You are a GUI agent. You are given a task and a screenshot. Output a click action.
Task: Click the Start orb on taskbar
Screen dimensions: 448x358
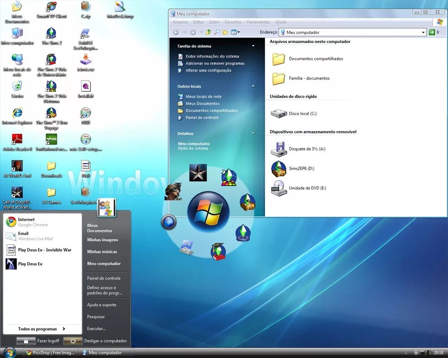10,353
